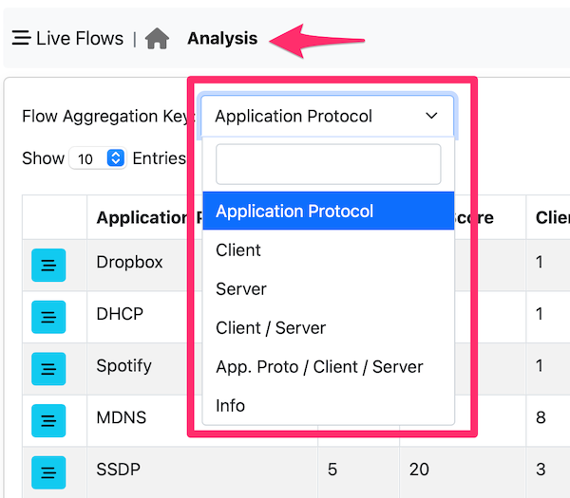Change the Show entries count stepper
This screenshot has height=498, width=570.
116,158
